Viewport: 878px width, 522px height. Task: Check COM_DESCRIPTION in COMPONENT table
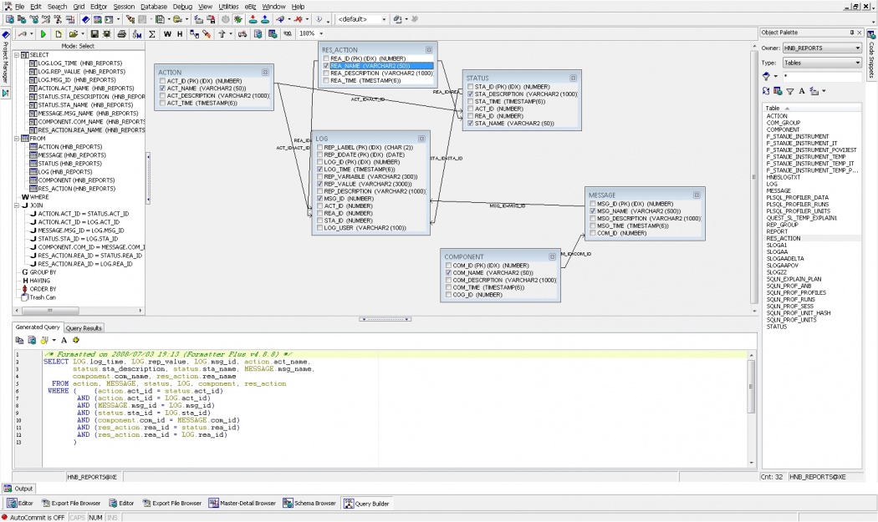click(449, 280)
